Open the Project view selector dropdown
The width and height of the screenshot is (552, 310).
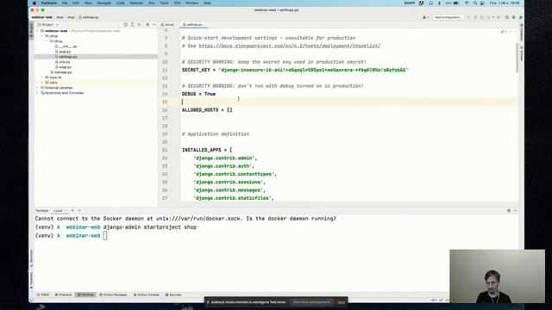[48, 25]
